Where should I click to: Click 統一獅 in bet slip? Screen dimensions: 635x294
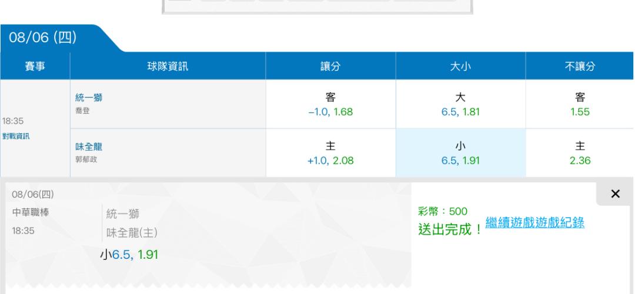pyautogui.click(x=123, y=214)
